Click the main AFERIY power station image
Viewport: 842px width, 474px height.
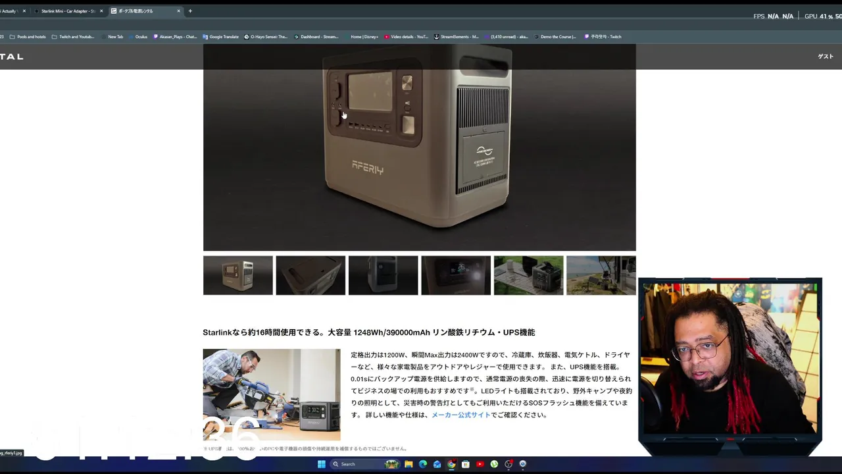pos(419,147)
